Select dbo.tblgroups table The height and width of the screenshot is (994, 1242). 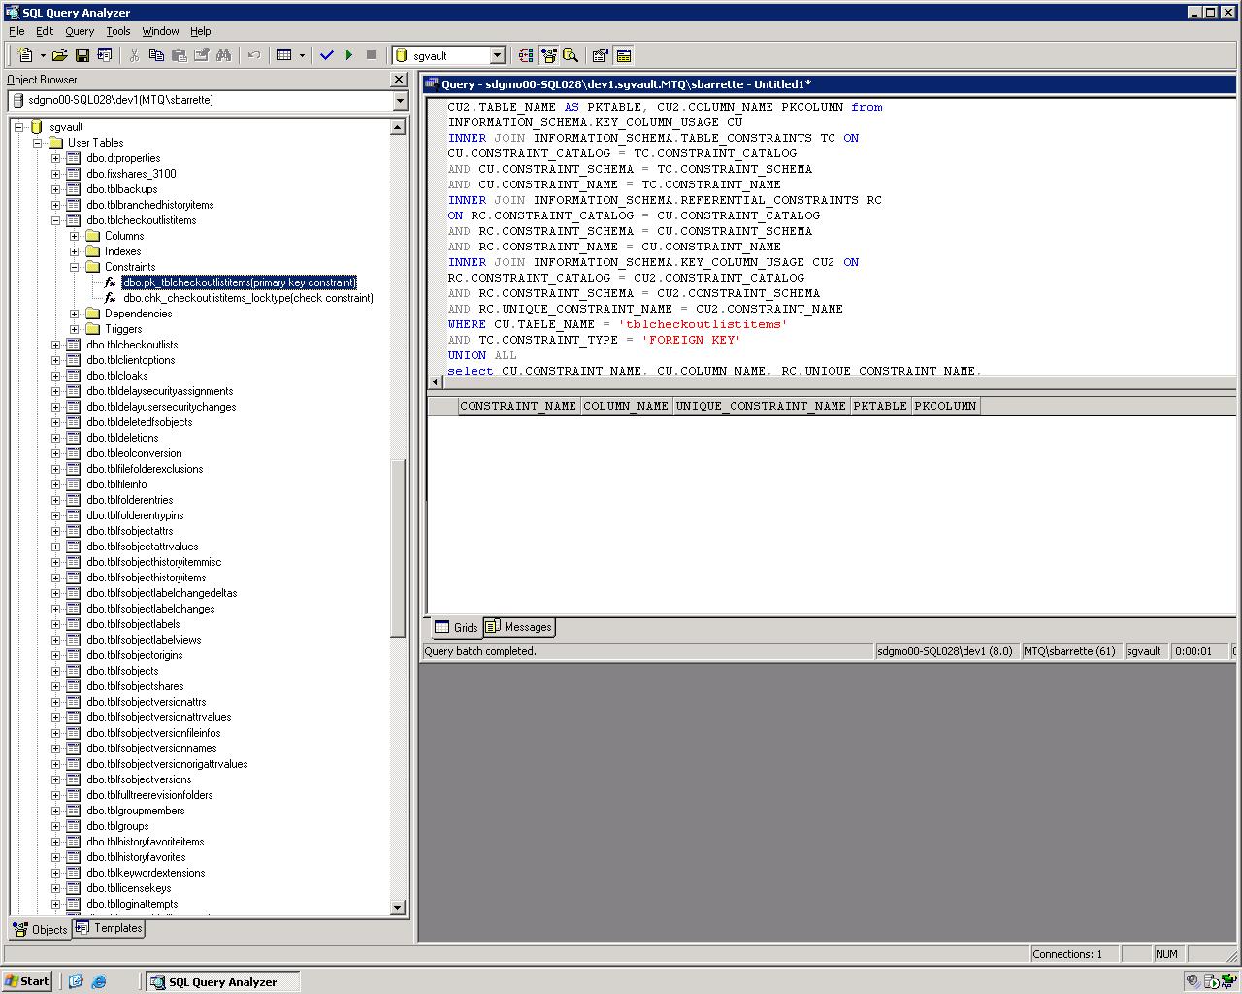point(117,826)
